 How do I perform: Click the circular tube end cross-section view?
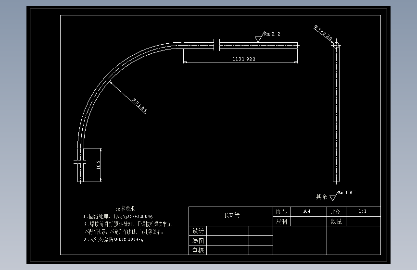336,46
